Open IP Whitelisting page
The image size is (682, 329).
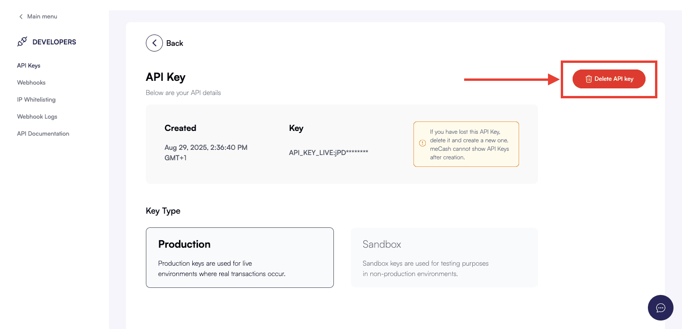(x=36, y=100)
